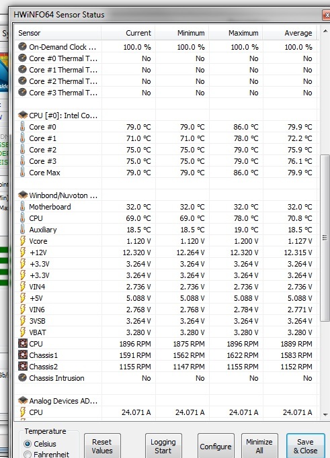Click the scroll down arrow of sensor list

[325, 414]
